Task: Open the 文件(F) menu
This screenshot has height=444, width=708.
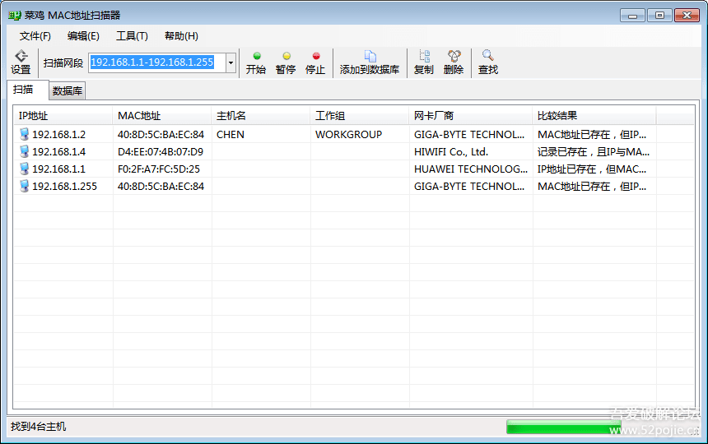Action: (35, 36)
